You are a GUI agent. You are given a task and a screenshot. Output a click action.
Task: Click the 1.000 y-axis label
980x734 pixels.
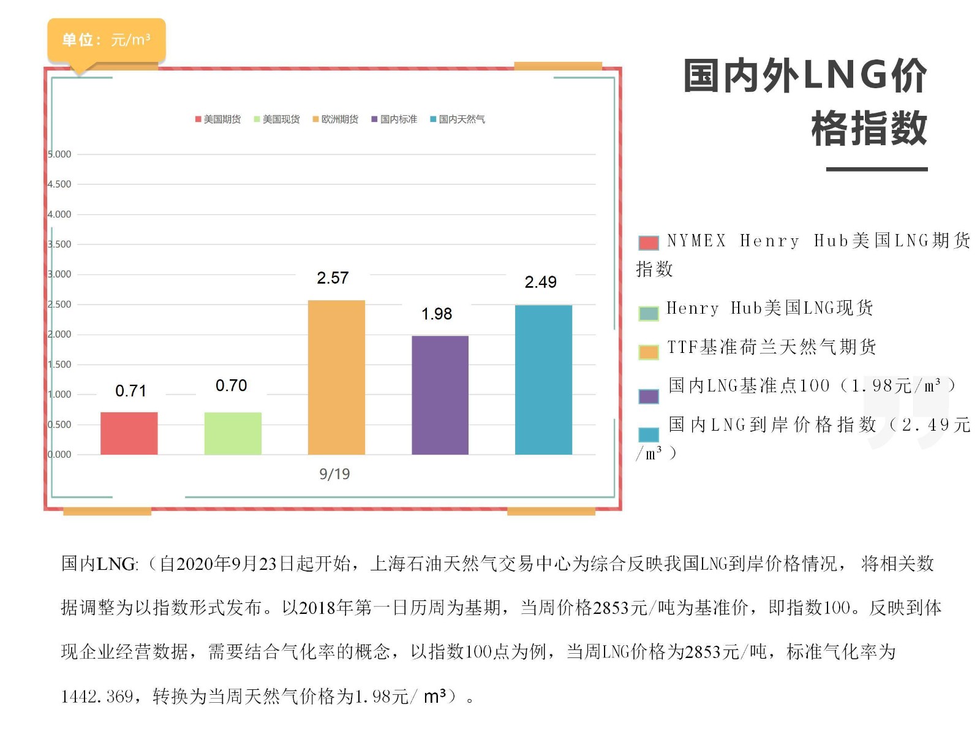pos(59,395)
